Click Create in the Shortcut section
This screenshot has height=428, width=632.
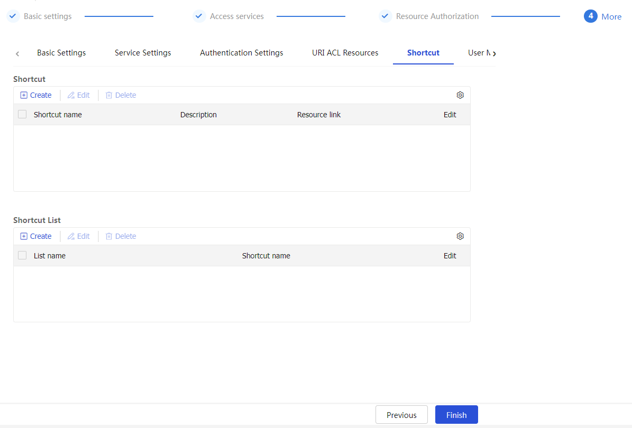pyautogui.click(x=36, y=95)
